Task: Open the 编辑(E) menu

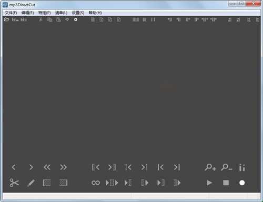Action: (27, 13)
